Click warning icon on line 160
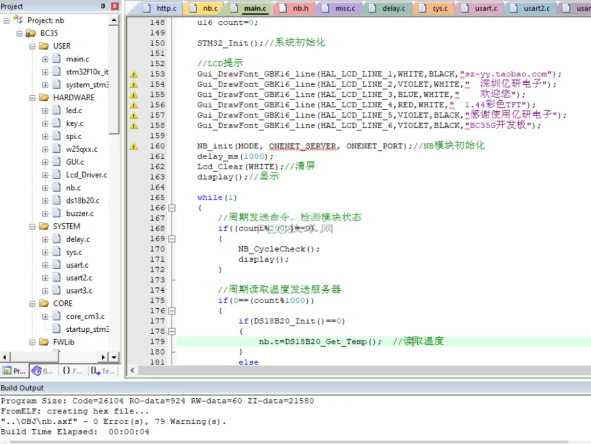Image resolution: width=591 pixels, height=444 pixels. point(134,146)
